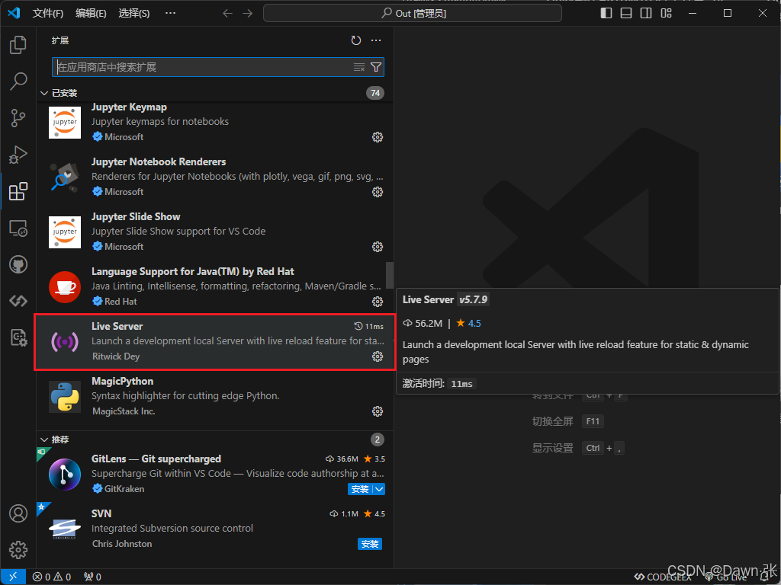The height and width of the screenshot is (585, 781).
Task: Install the GitLens extension
Action: (x=360, y=490)
